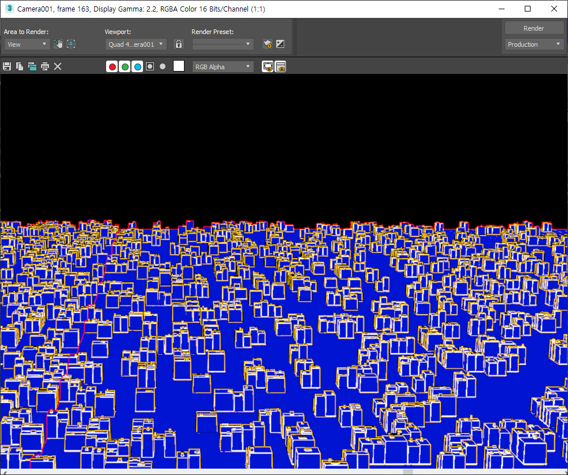The width and height of the screenshot is (568, 475).
Task: Toggle the green channel display
Action: [125, 67]
